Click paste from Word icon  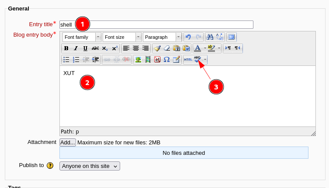tap(186, 48)
